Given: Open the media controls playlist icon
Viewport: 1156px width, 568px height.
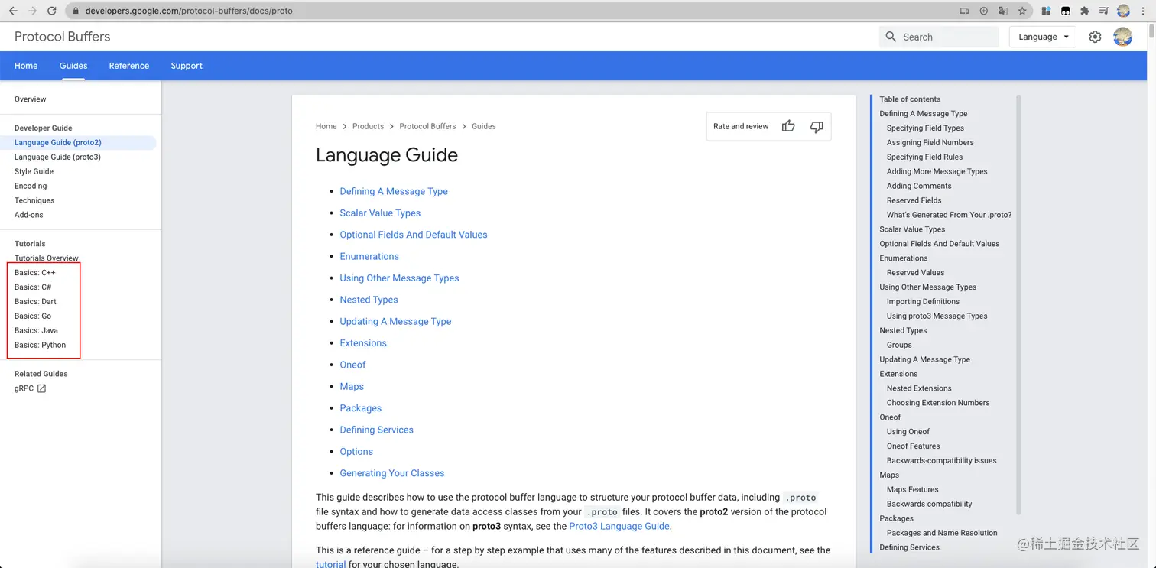Looking at the screenshot, I should coord(1104,11).
